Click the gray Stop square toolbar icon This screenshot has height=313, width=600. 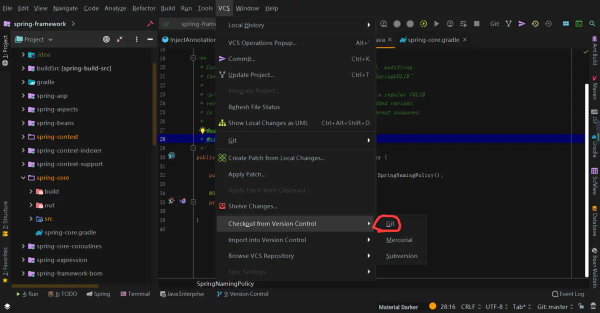476,23
